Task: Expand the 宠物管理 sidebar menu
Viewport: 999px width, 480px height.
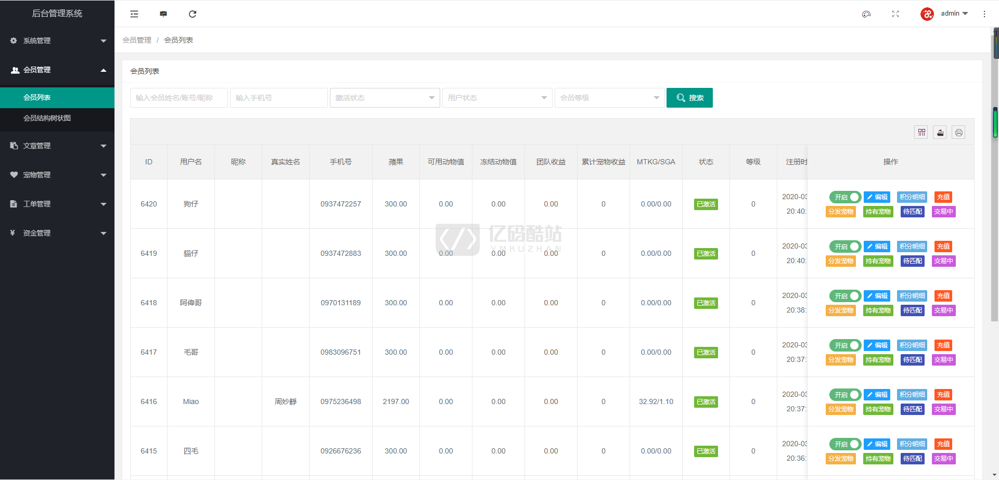Action: tap(57, 175)
